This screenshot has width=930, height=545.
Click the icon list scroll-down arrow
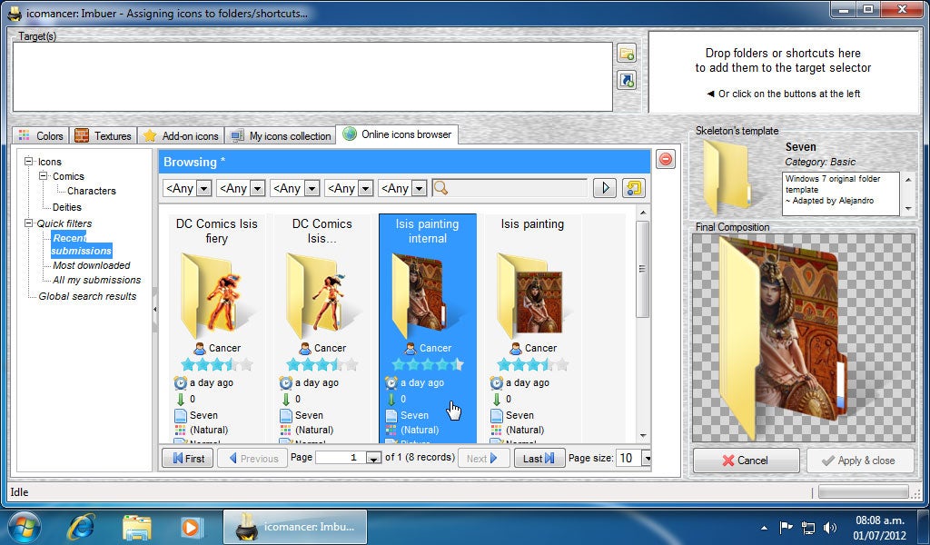point(644,436)
